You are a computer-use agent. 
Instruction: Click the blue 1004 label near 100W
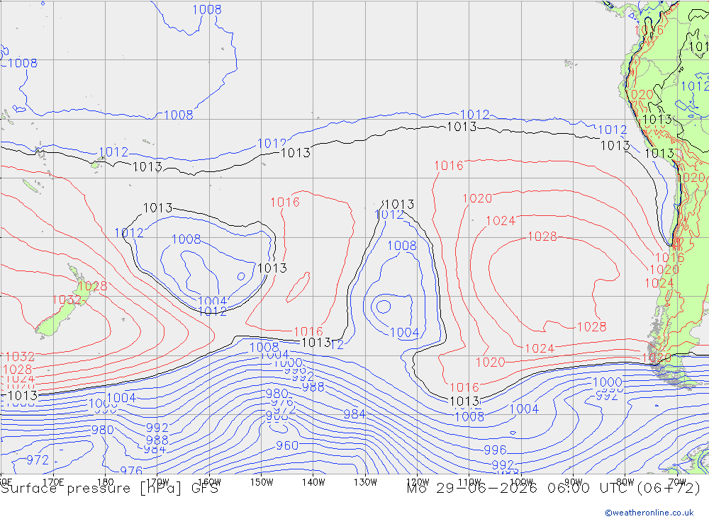click(524, 409)
